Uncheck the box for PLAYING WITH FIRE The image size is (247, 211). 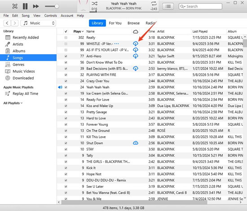tap(66, 75)
